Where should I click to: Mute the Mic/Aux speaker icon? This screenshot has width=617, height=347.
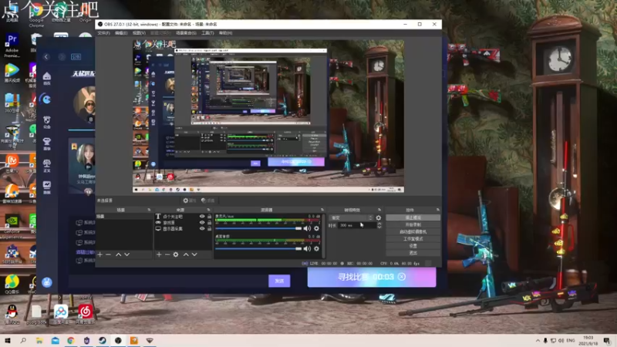tap(307, 228)
